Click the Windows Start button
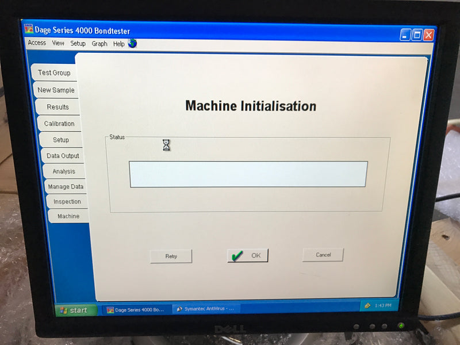The image size is (460, 345). coord(74,310)
